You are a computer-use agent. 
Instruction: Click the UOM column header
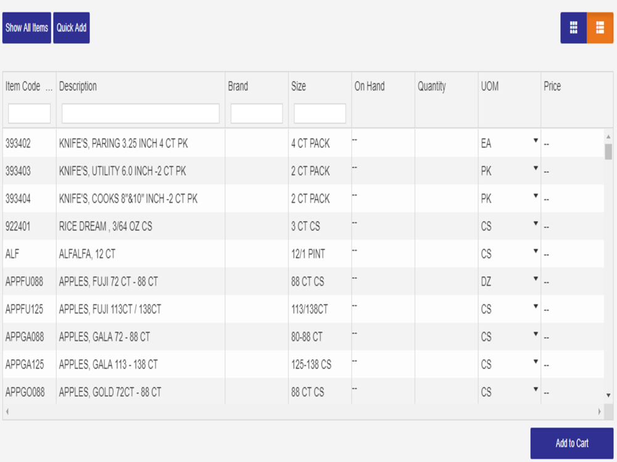pyautogui.click(x=490, y=86)
